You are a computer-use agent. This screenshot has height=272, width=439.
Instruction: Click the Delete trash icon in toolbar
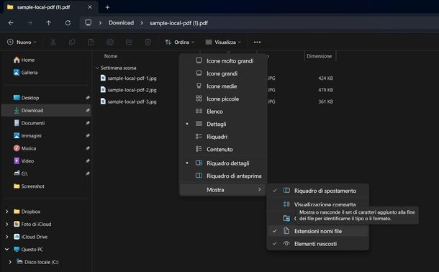pos(148,42)
